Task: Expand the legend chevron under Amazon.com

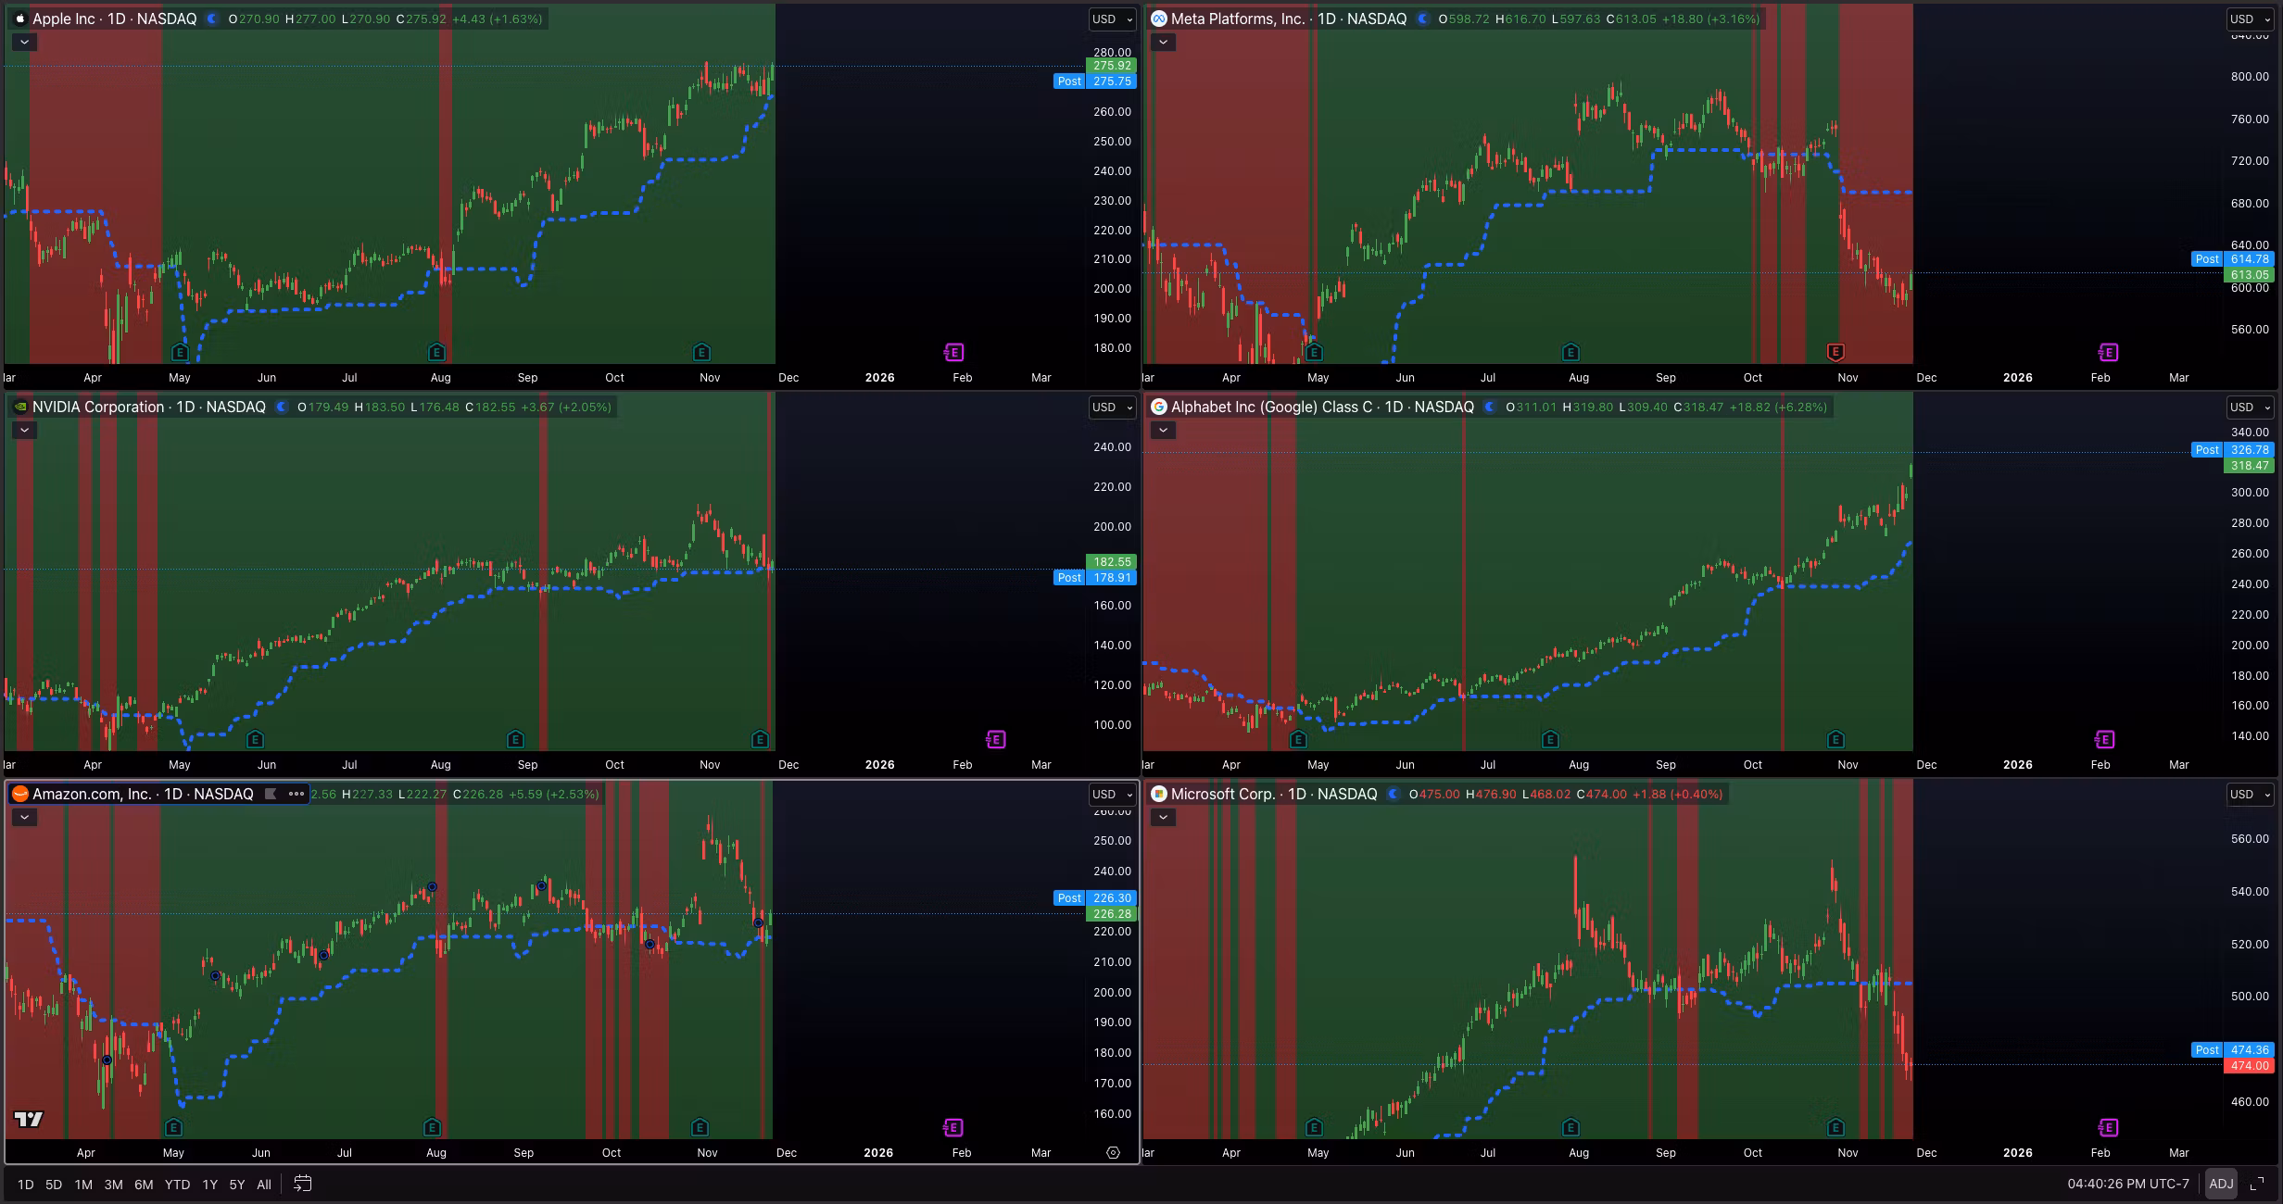Action: tap(24, 817)
